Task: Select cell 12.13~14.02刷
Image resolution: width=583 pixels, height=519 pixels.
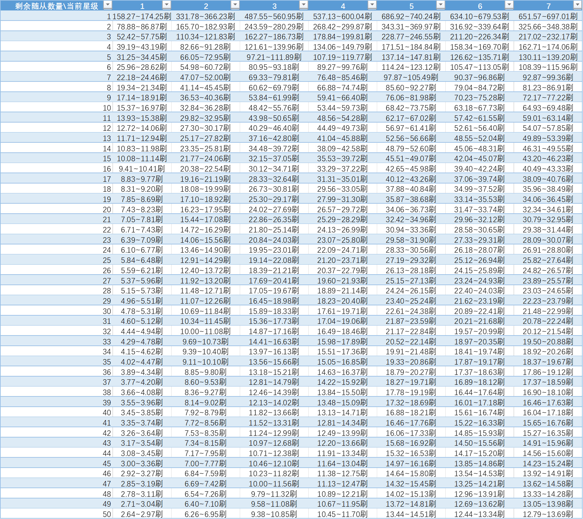Action: 274,402
